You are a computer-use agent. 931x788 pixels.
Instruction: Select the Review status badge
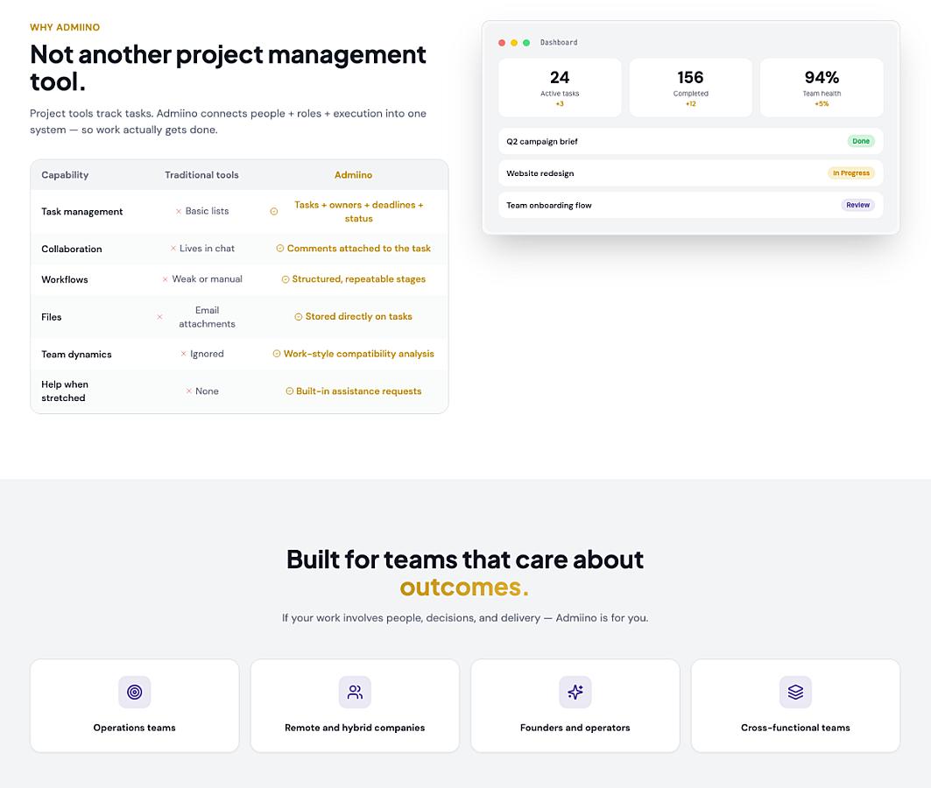tap(857, 205)
